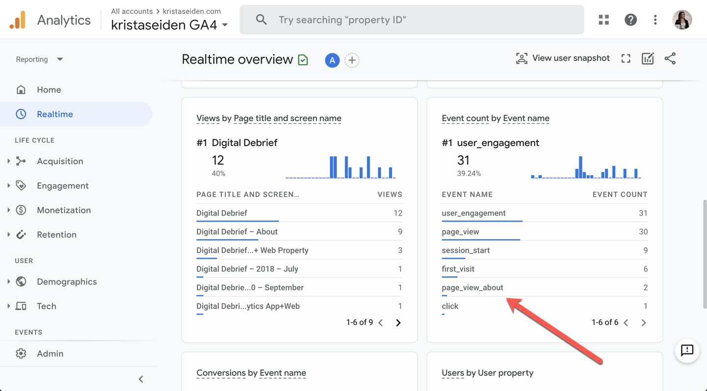Open the Help menu icon
Image resolution: width=707 pixels, height=391 pixels.
[x=630, y=20]
